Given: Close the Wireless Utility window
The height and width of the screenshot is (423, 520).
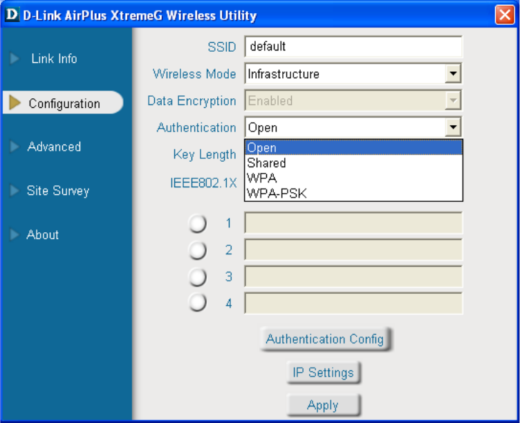Looking at the screenshot, I should tap(505, 15).
